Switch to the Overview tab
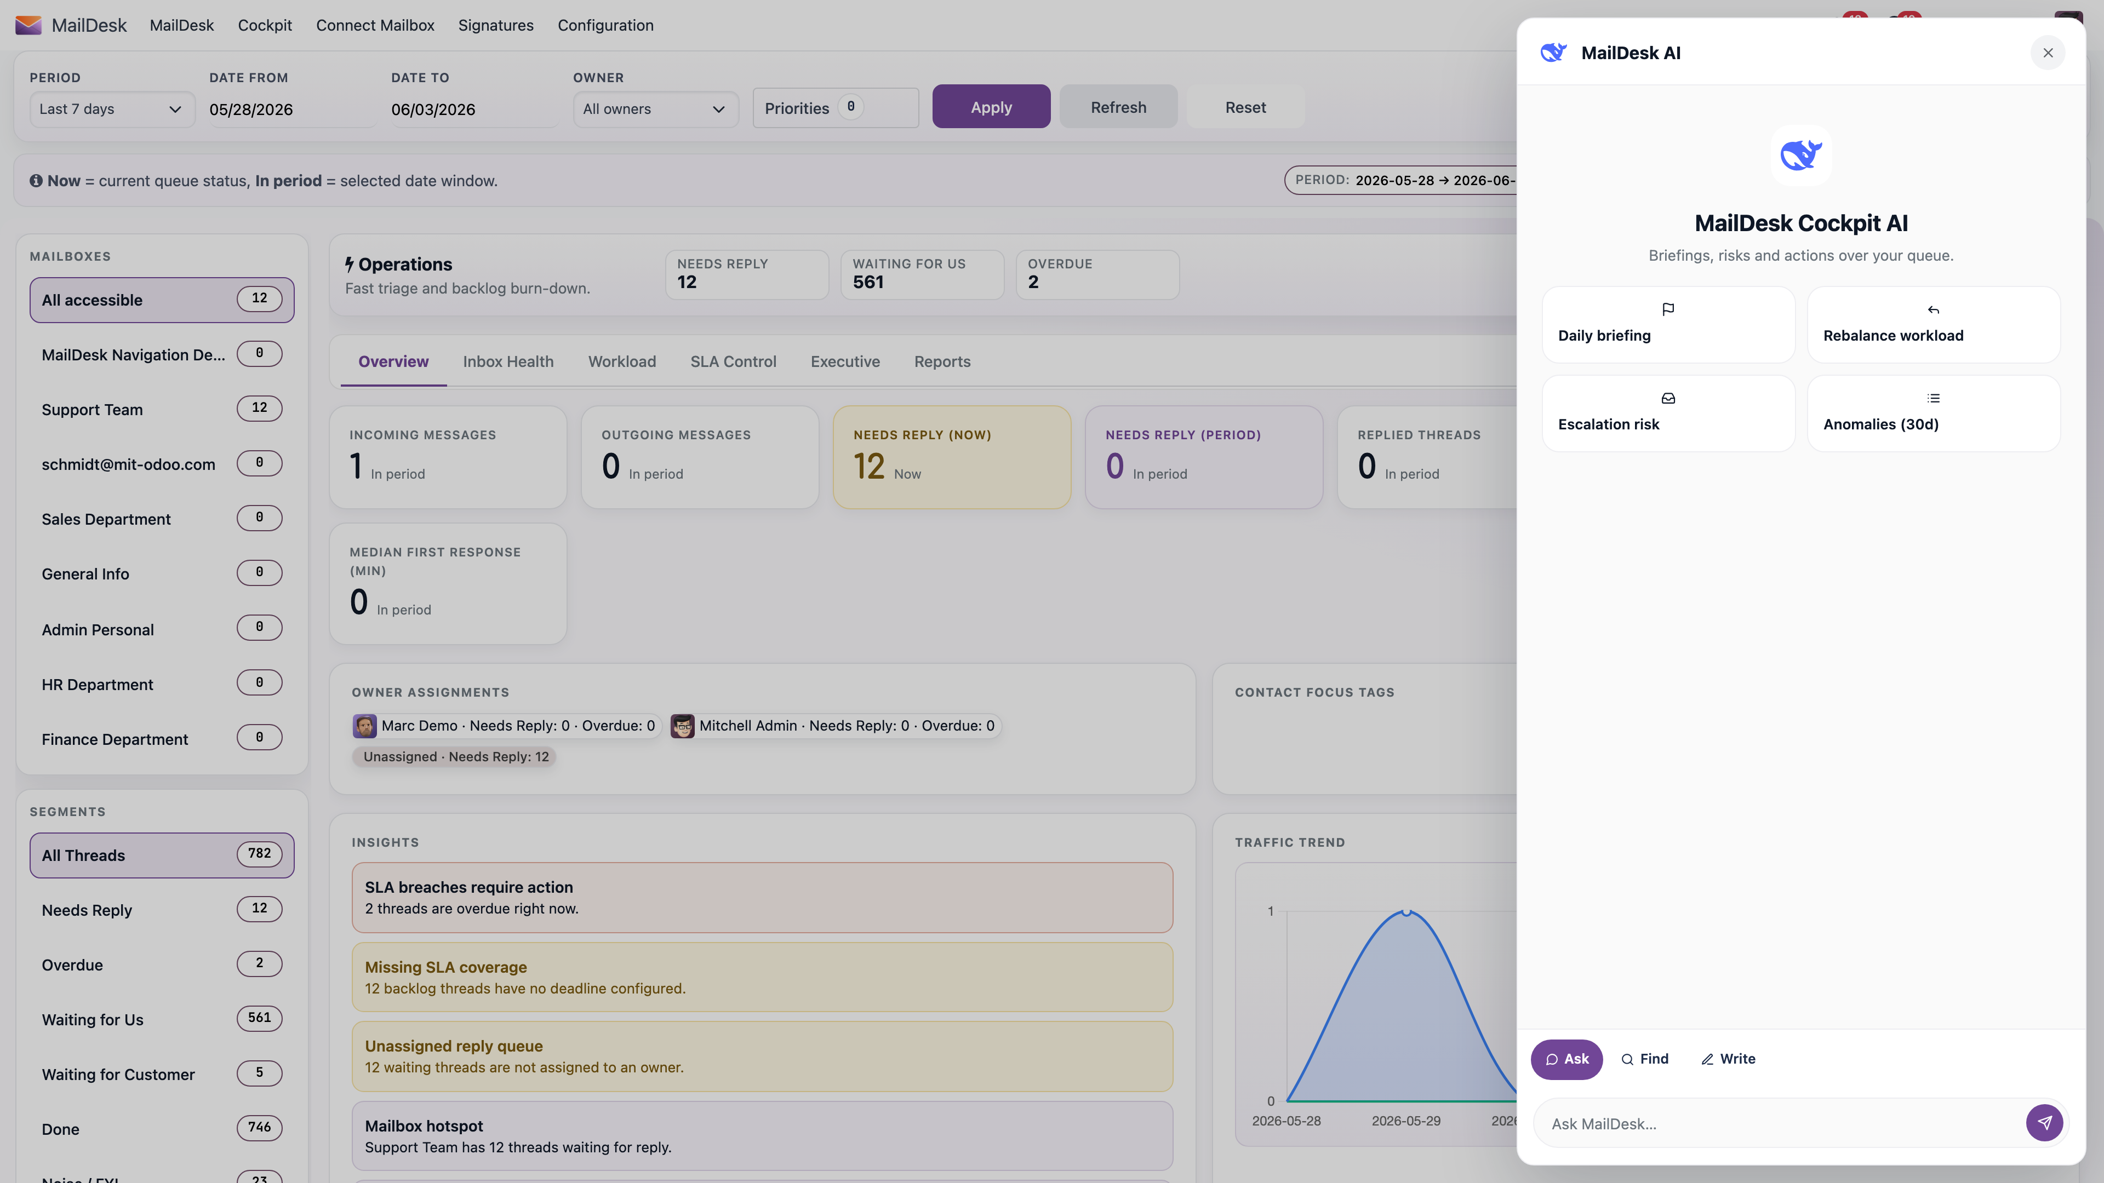This screenshot has height=1183, width=2104. [x=393, y=361]
